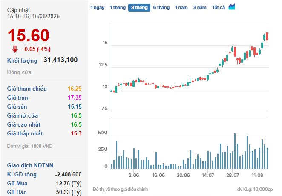The height and width of the screenshot is (196, 282).
Task: Display the Tất cả full history
Action: (218, 7)
